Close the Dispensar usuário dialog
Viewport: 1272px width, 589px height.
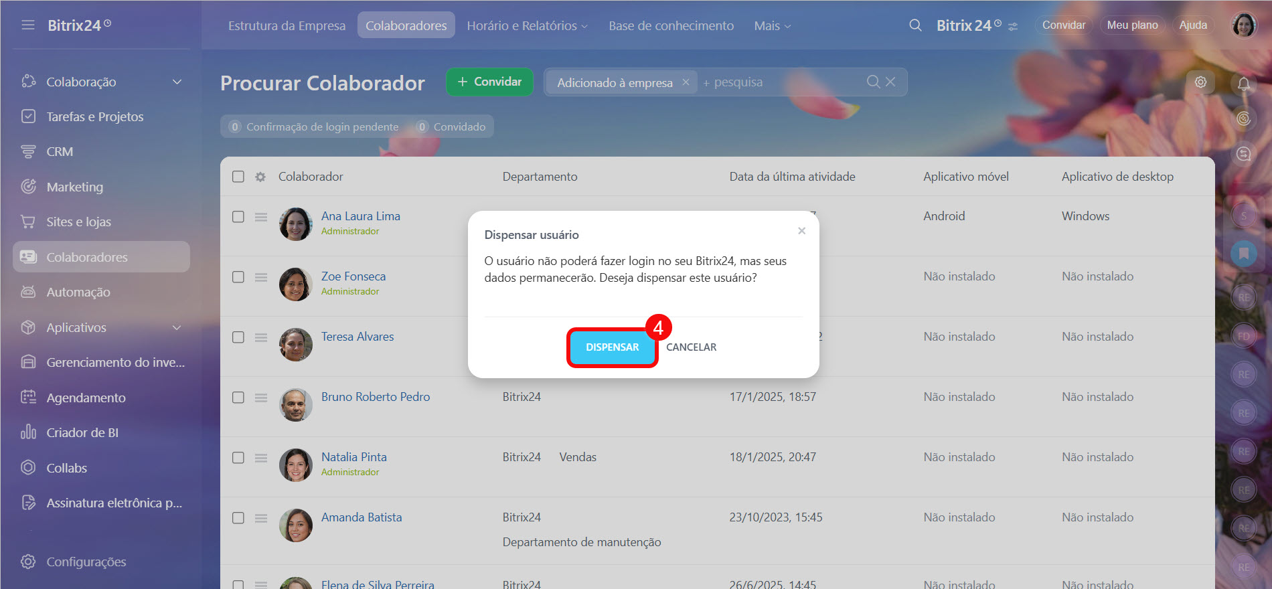801,231
